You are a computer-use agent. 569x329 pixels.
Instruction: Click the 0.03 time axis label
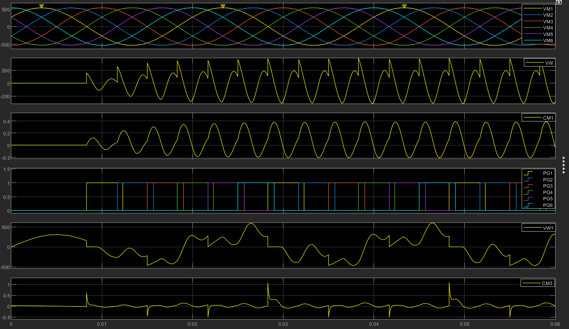283,324
